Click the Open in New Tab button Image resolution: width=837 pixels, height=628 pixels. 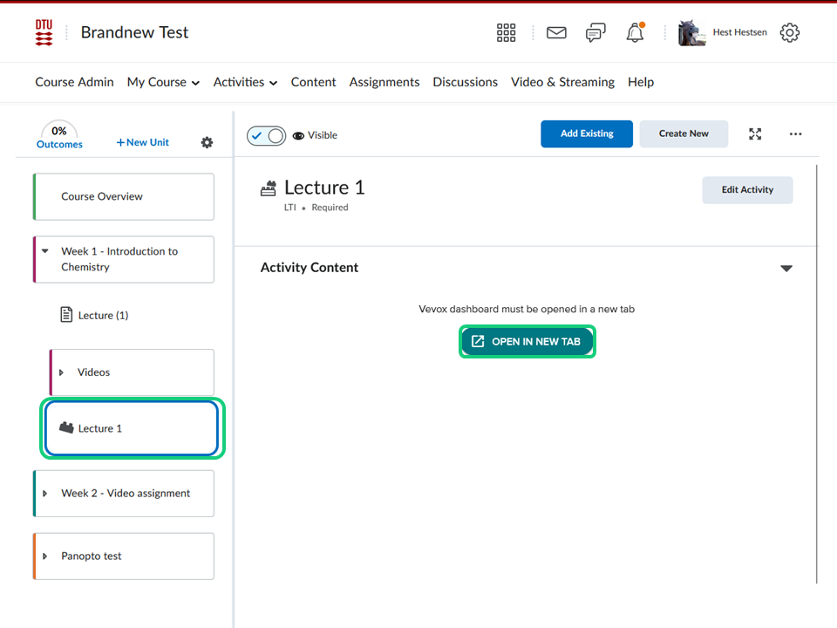(527, 342)
